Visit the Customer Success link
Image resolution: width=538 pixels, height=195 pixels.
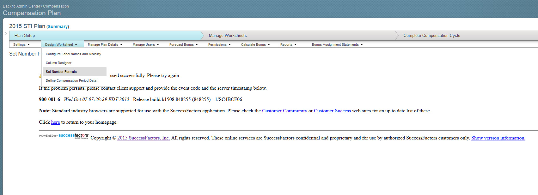point(332,111)
